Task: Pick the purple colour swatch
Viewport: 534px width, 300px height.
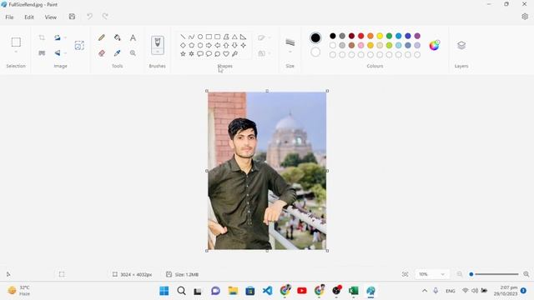Action: pyautogui.click(x=417, y=36)
